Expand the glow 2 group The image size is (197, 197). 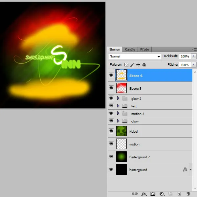click(x=118, y=98)
